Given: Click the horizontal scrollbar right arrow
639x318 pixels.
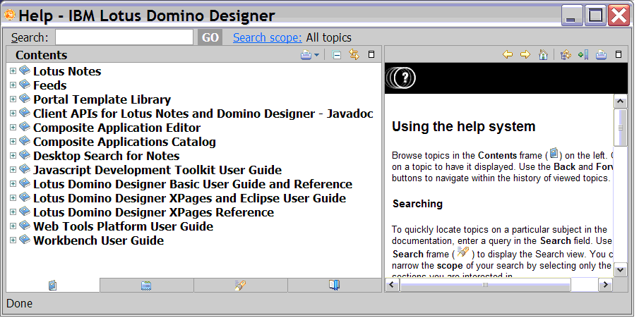Looking at the screenshot, I should 605,285.
